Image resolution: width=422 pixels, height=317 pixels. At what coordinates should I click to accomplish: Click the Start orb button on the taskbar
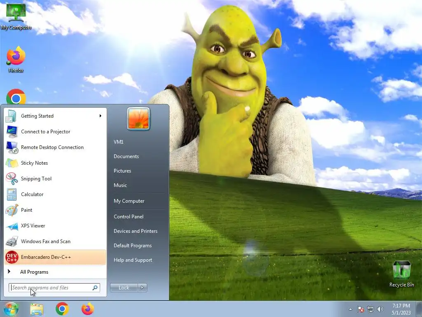click(x=11, y=309)
